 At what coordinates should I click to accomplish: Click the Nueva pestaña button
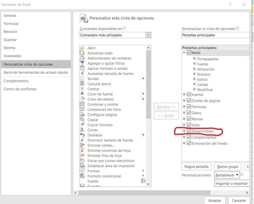(x=196, y=166)
